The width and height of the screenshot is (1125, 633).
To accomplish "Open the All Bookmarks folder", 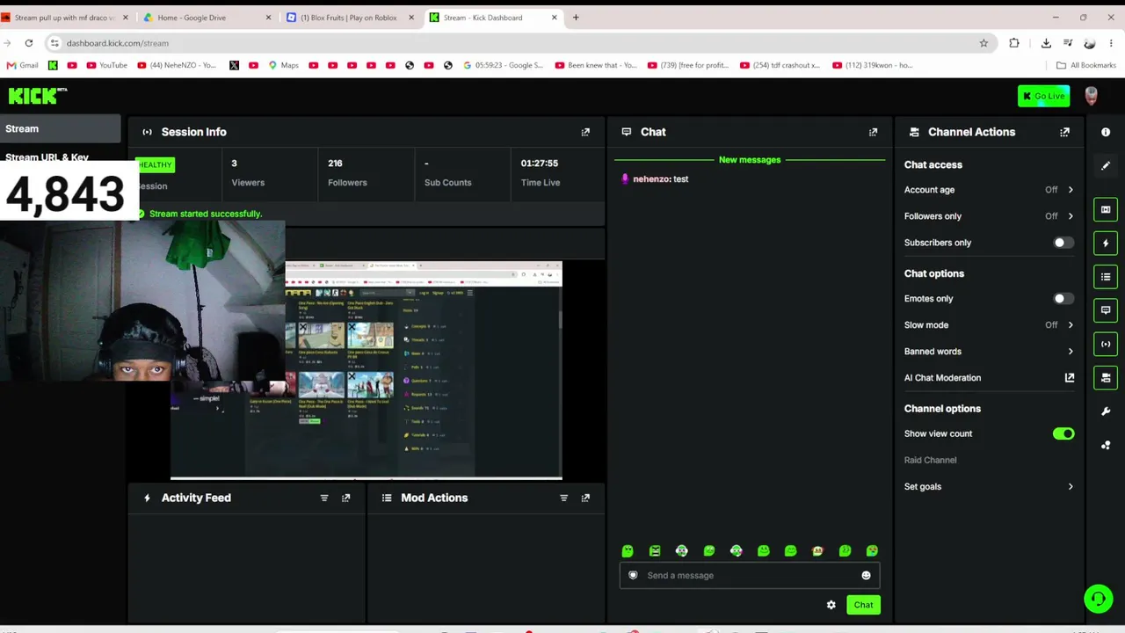I will pos(1086,65).
